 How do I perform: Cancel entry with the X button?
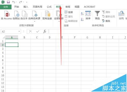click(x=30, y=31)
